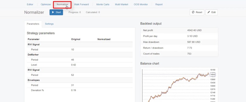Click the Net profit row

(x=179, y=30)
